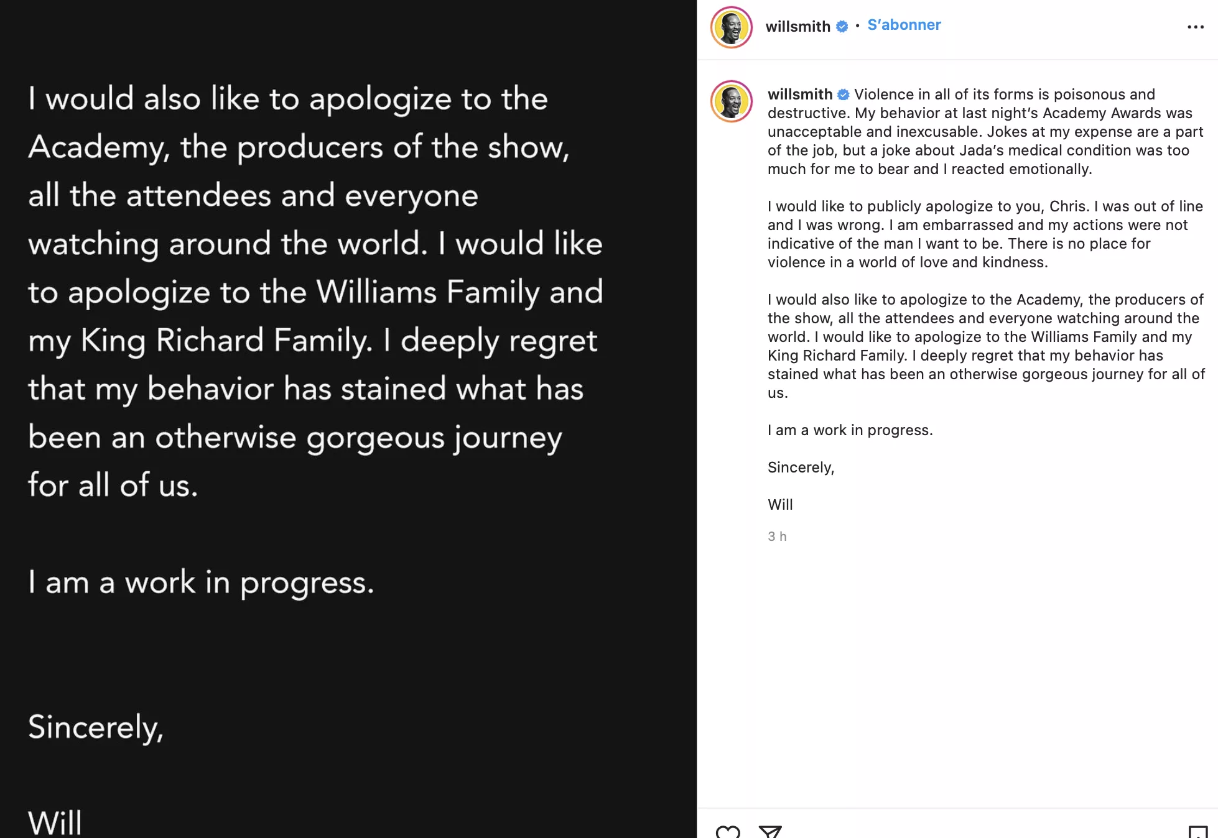Click the verified badge in the post header
The image size is (1218, 838).
pos(842,26)
